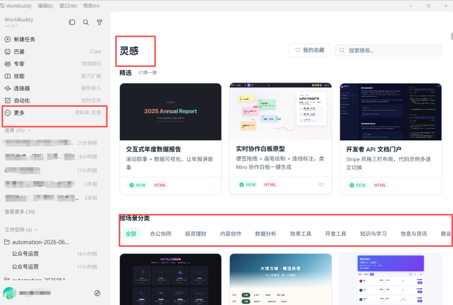Image resolution: width=453 pixels, height=305 pixels.
Task: Click the 自动化 clock icon
Action: click(8, 101)
